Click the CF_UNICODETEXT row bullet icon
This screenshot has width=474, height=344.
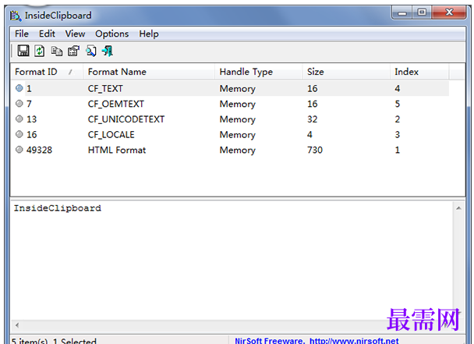coord(19,119)
